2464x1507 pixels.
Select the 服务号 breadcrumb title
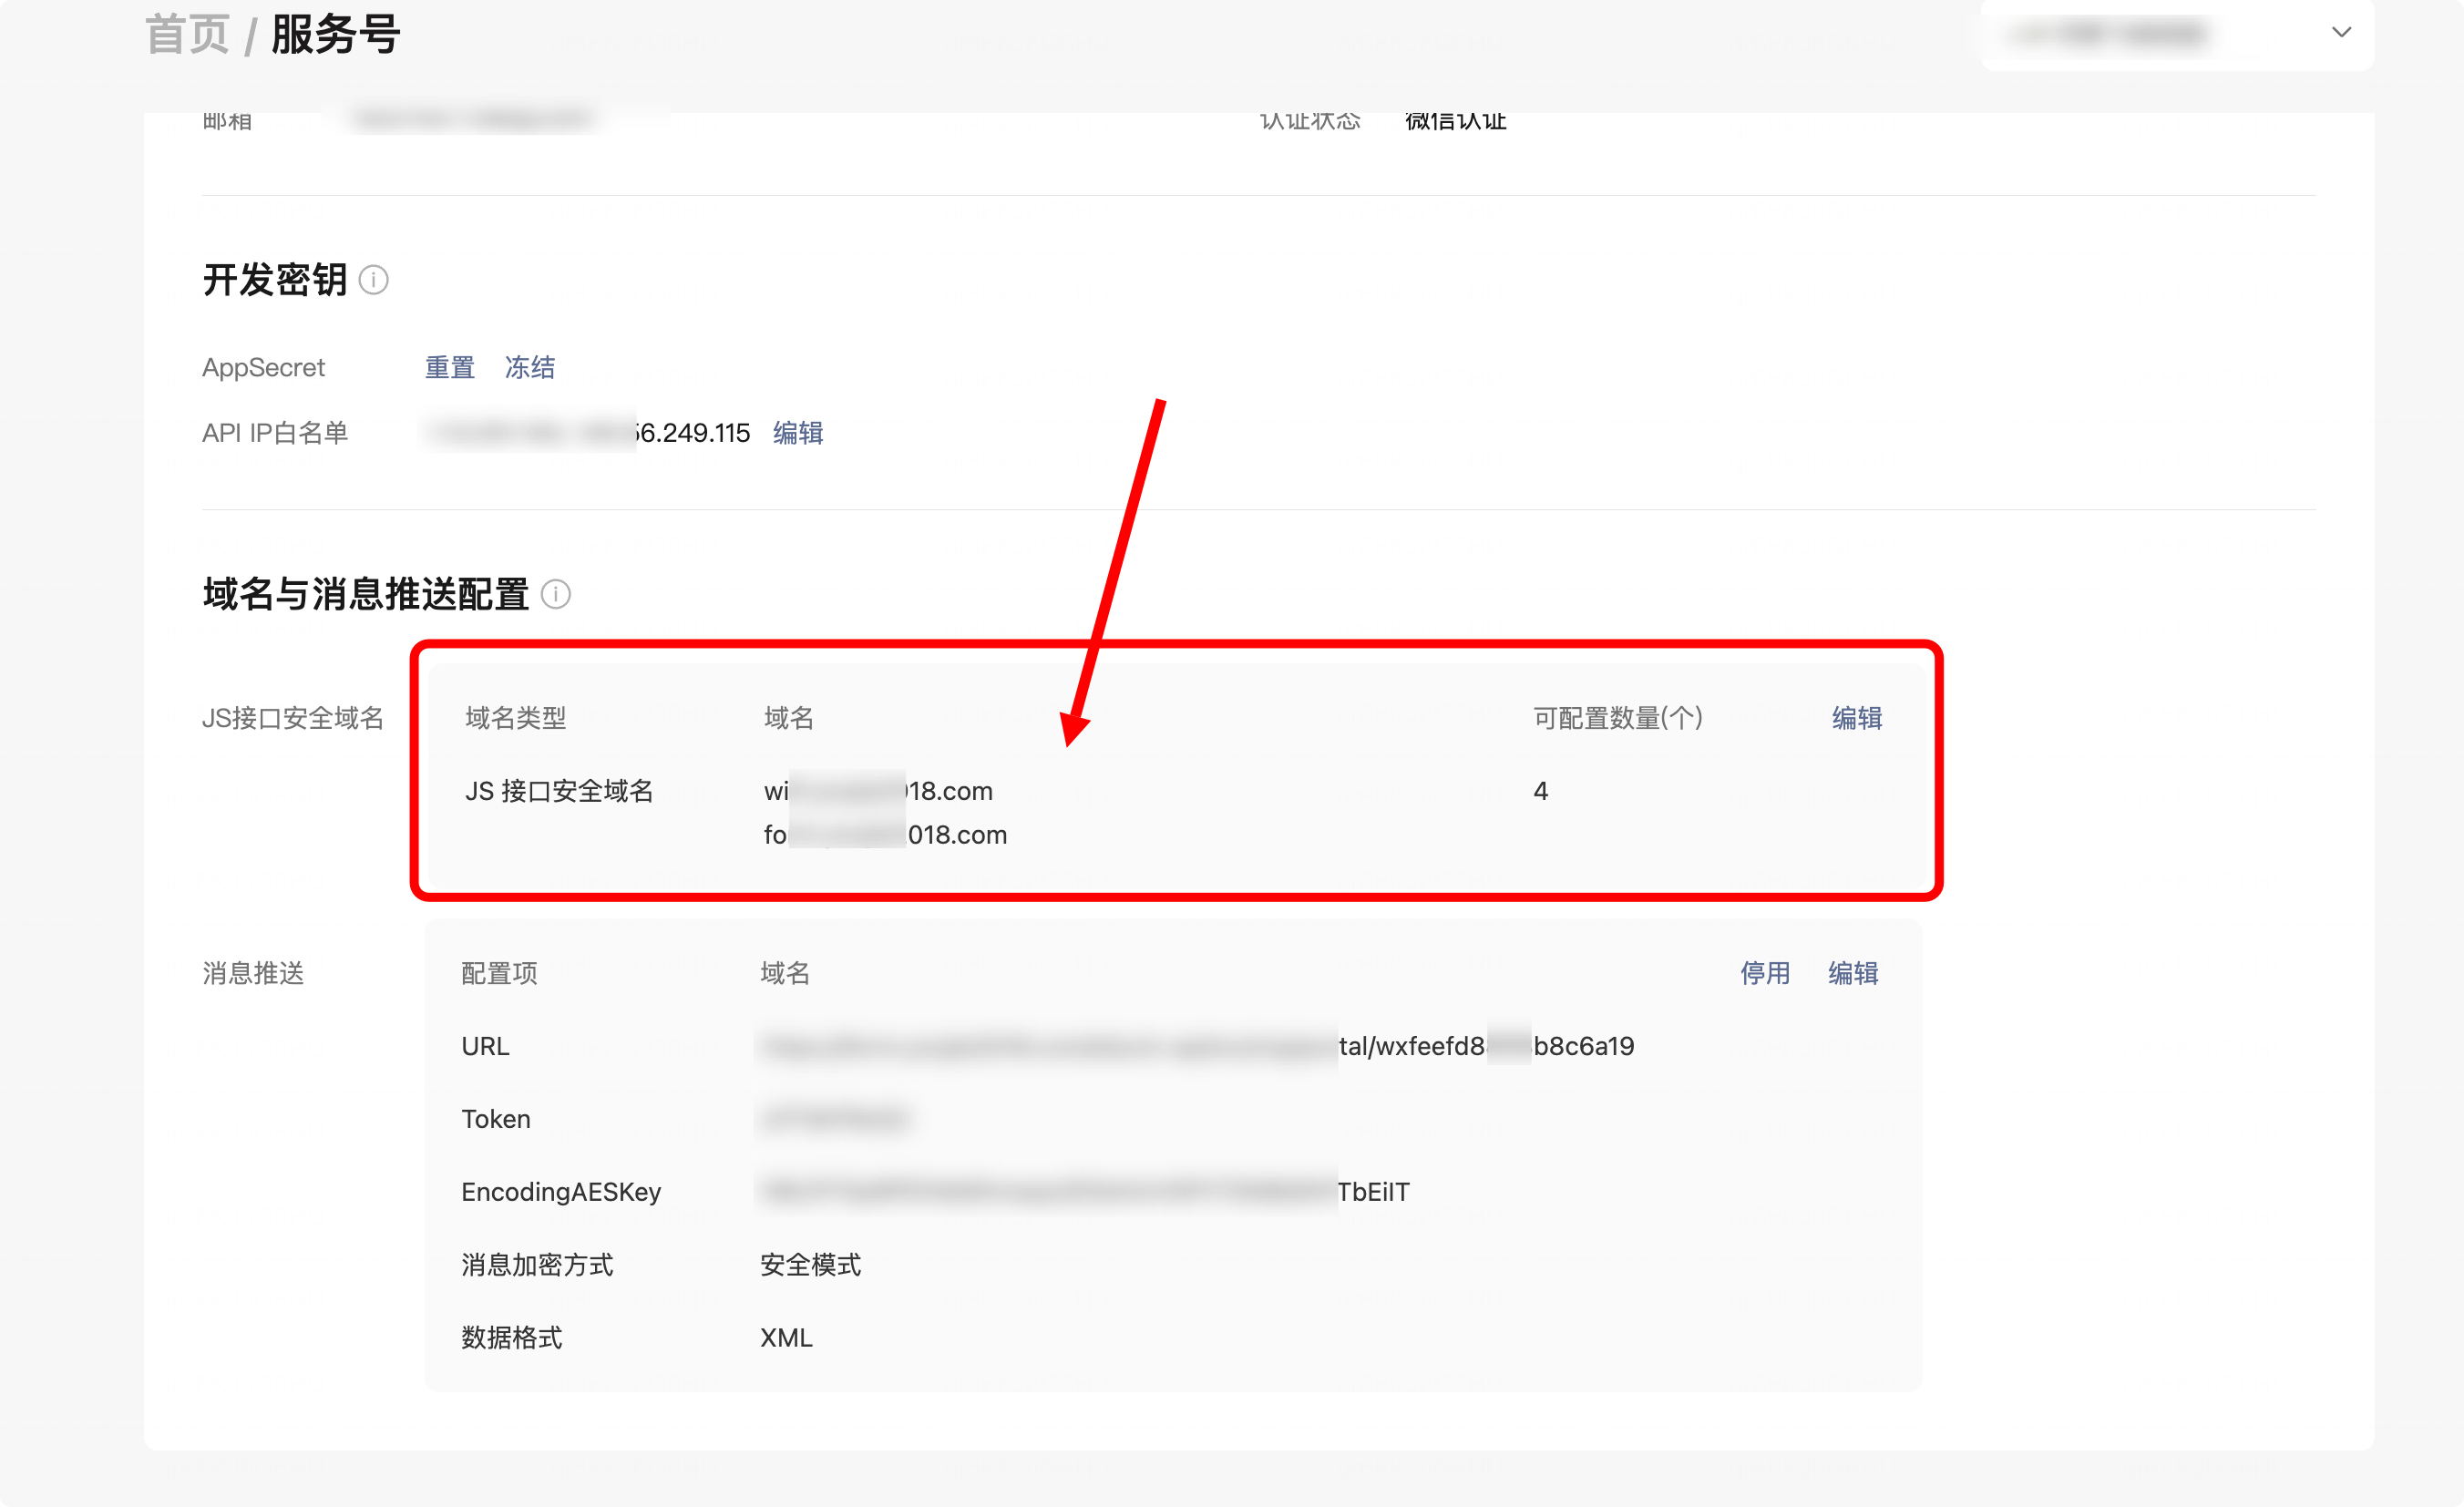[x=336, y=35]
